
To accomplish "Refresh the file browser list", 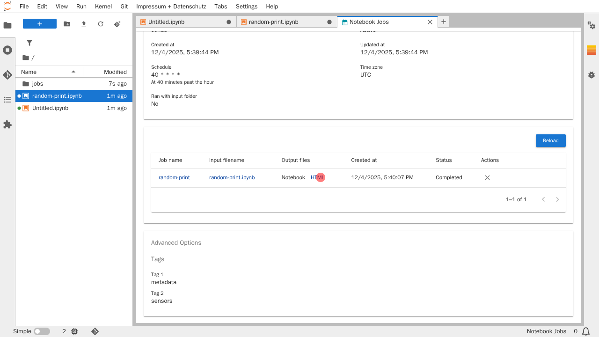I will 101,24.
